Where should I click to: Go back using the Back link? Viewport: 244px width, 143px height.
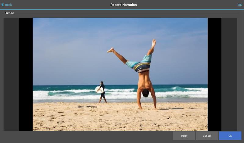[6, 5]
